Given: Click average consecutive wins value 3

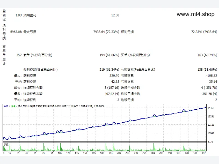Looking at the screenshot, I should [118, 100].
